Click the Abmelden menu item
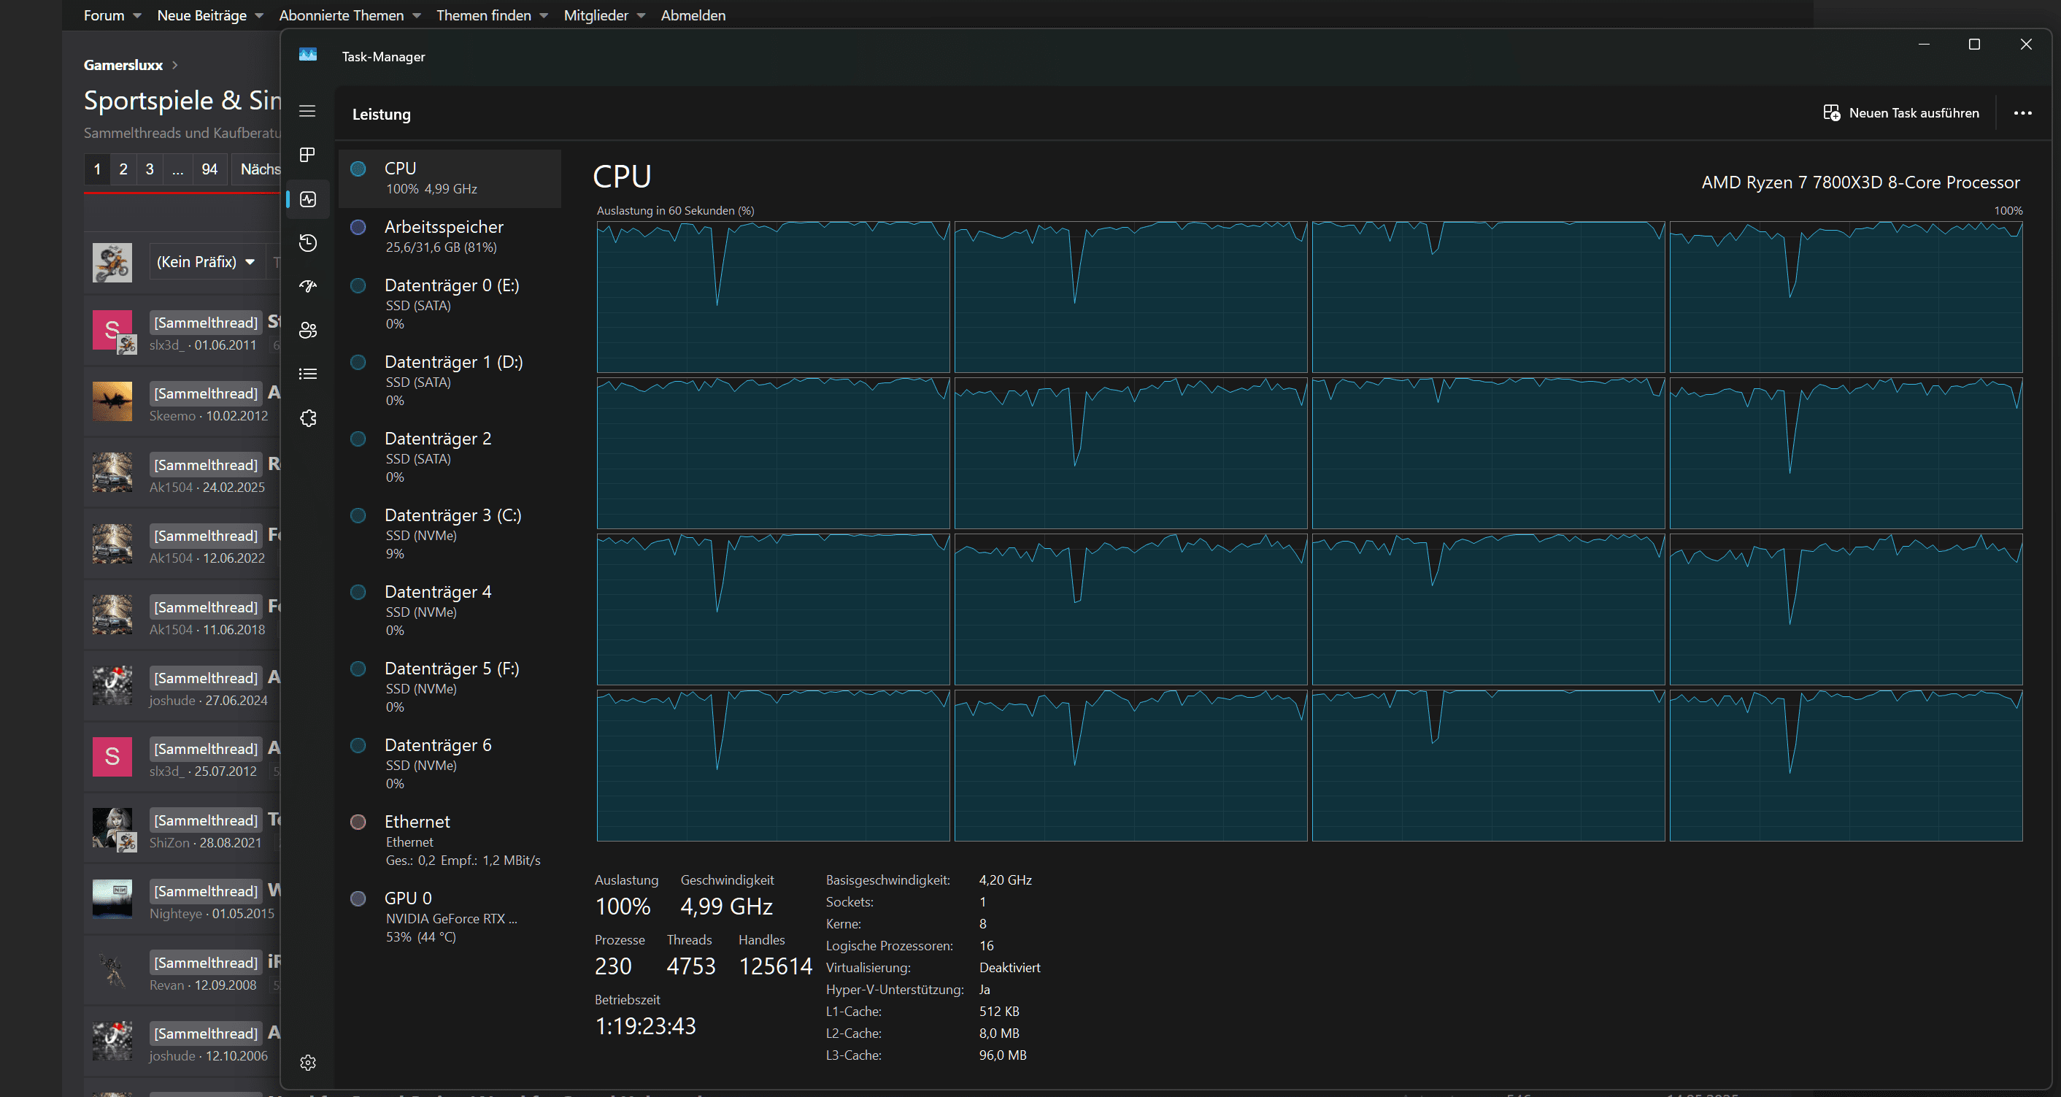The width and height of the screenshot is (2061, 1097). point(693,15)
